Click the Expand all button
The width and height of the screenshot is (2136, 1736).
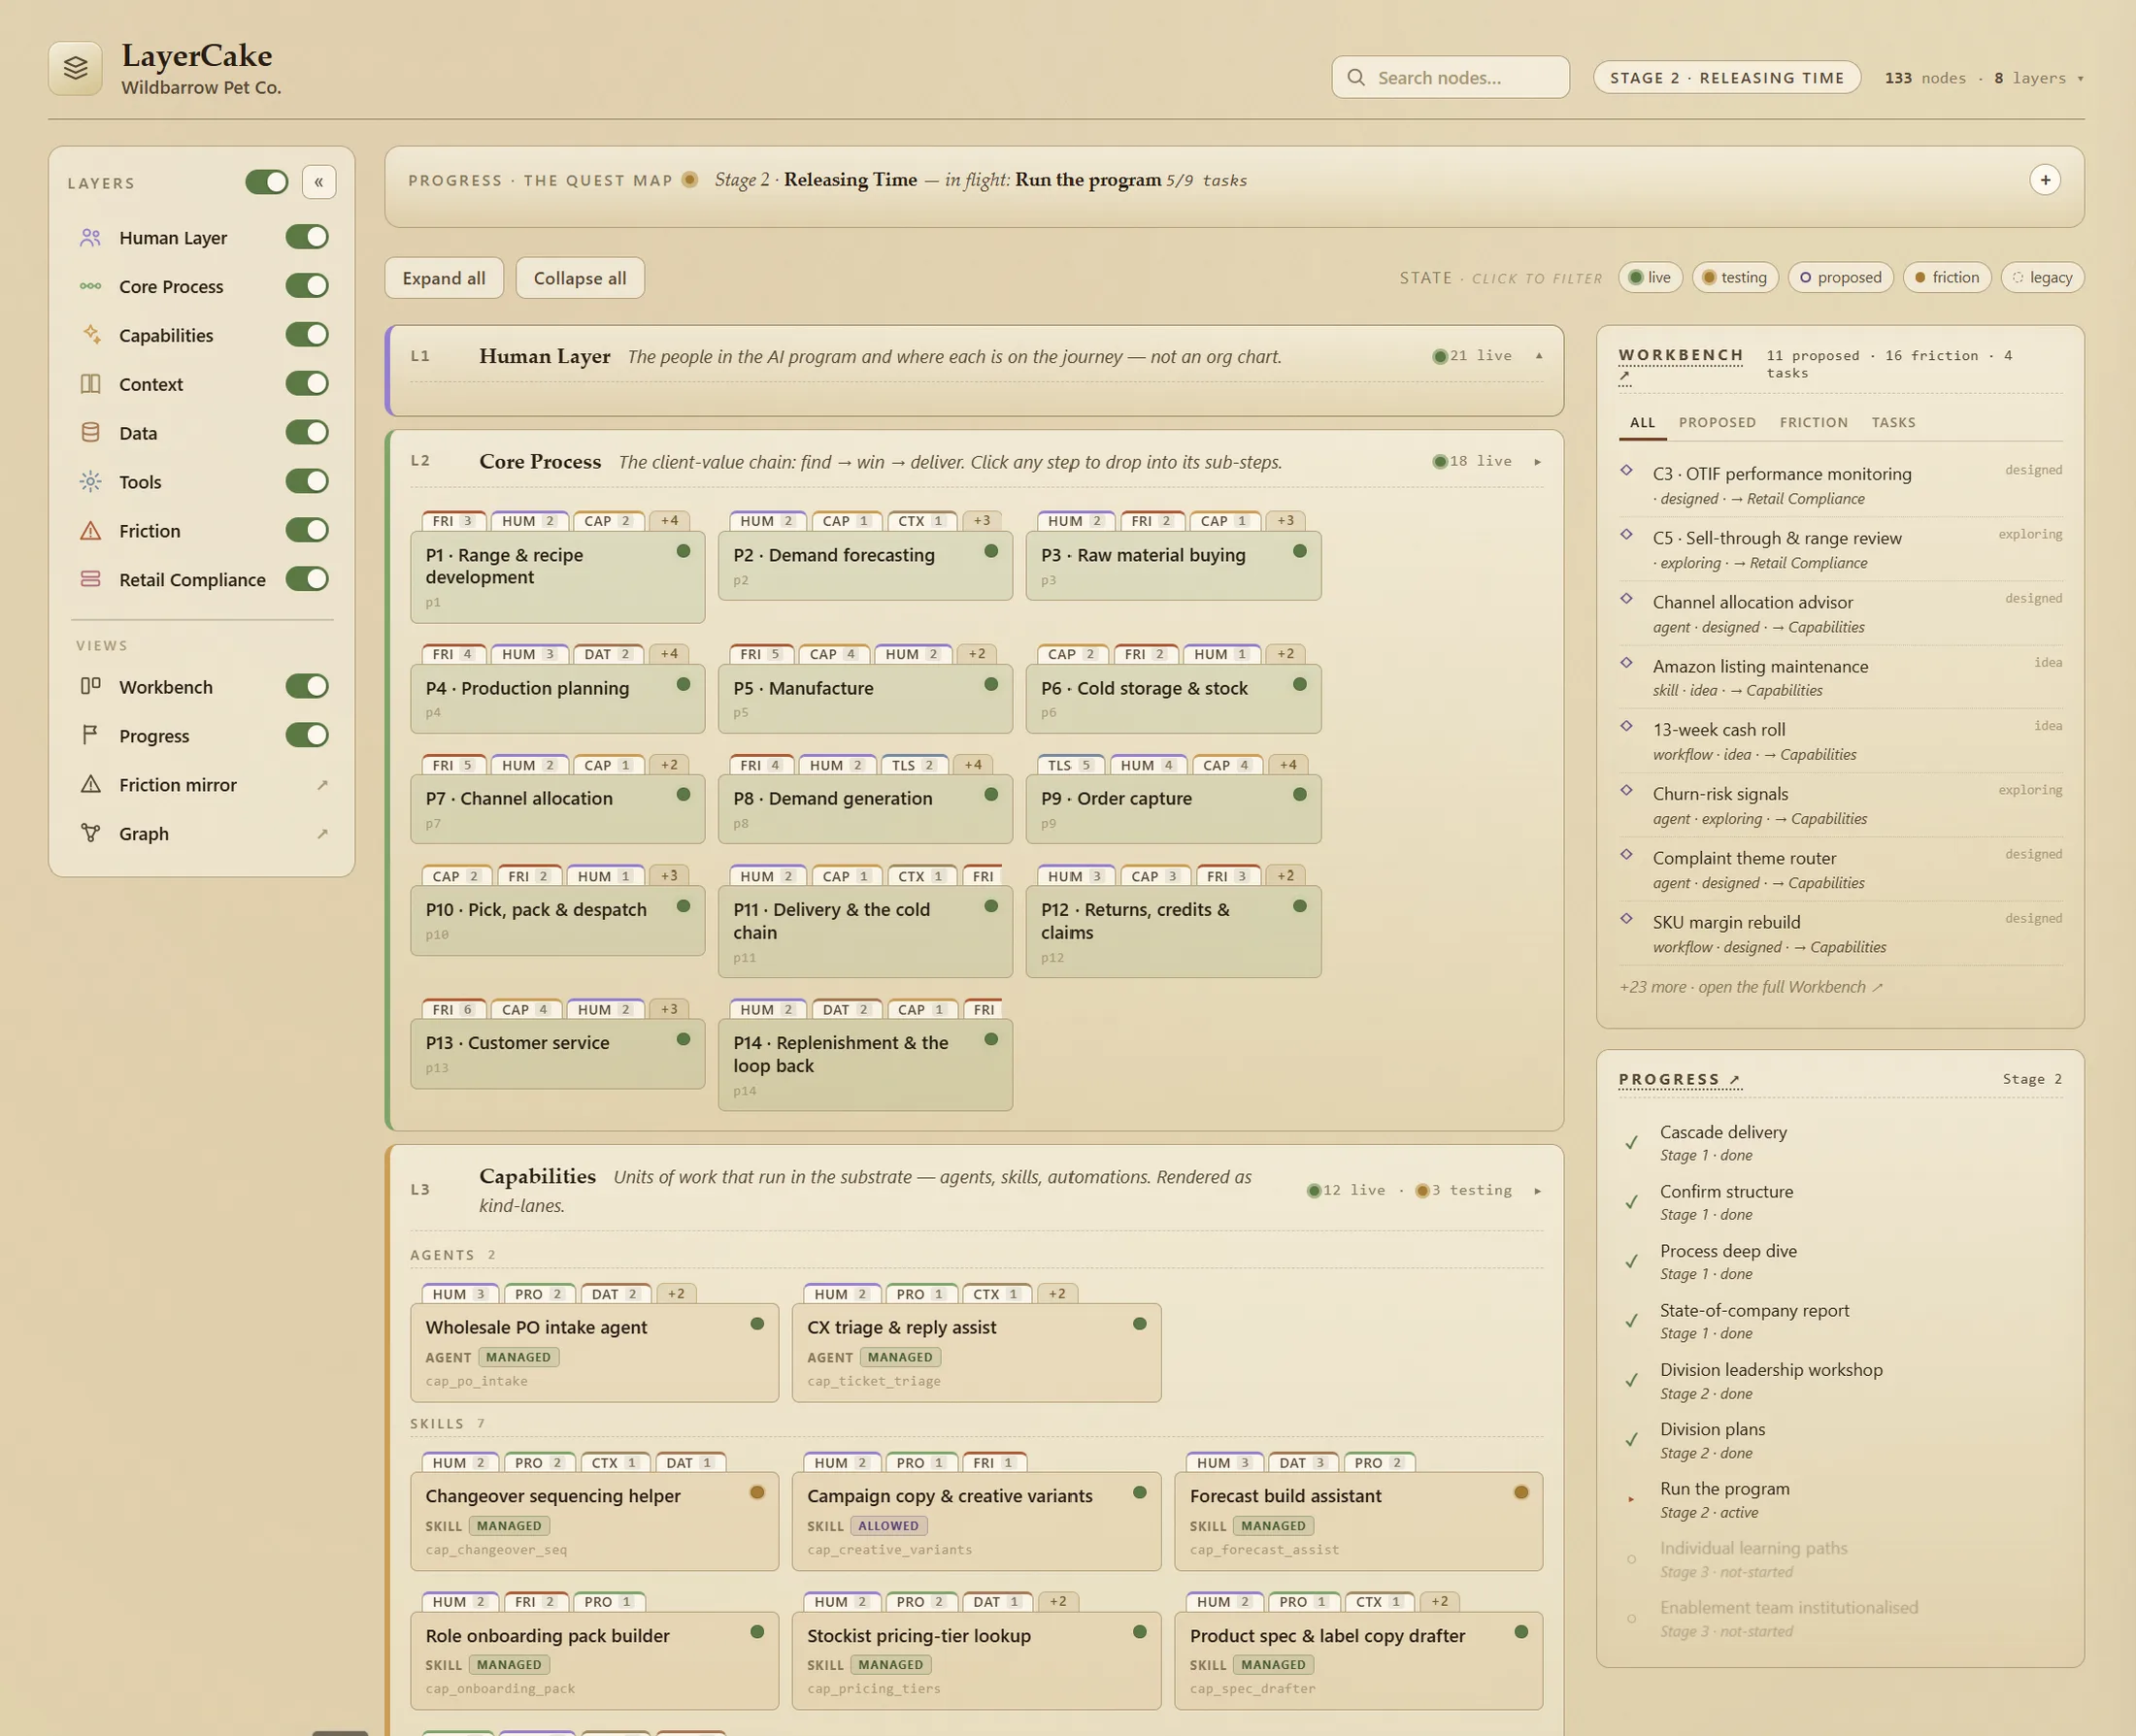[445, 278]
